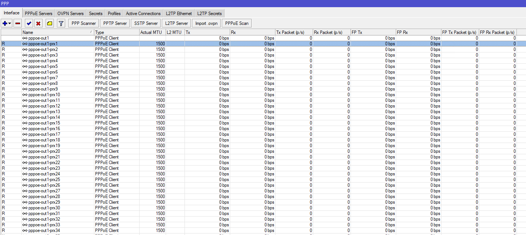The height and width of the screenshot is (235, 526).
Task: Open the Filter funnel icon
Action: [x=61, y=23]
